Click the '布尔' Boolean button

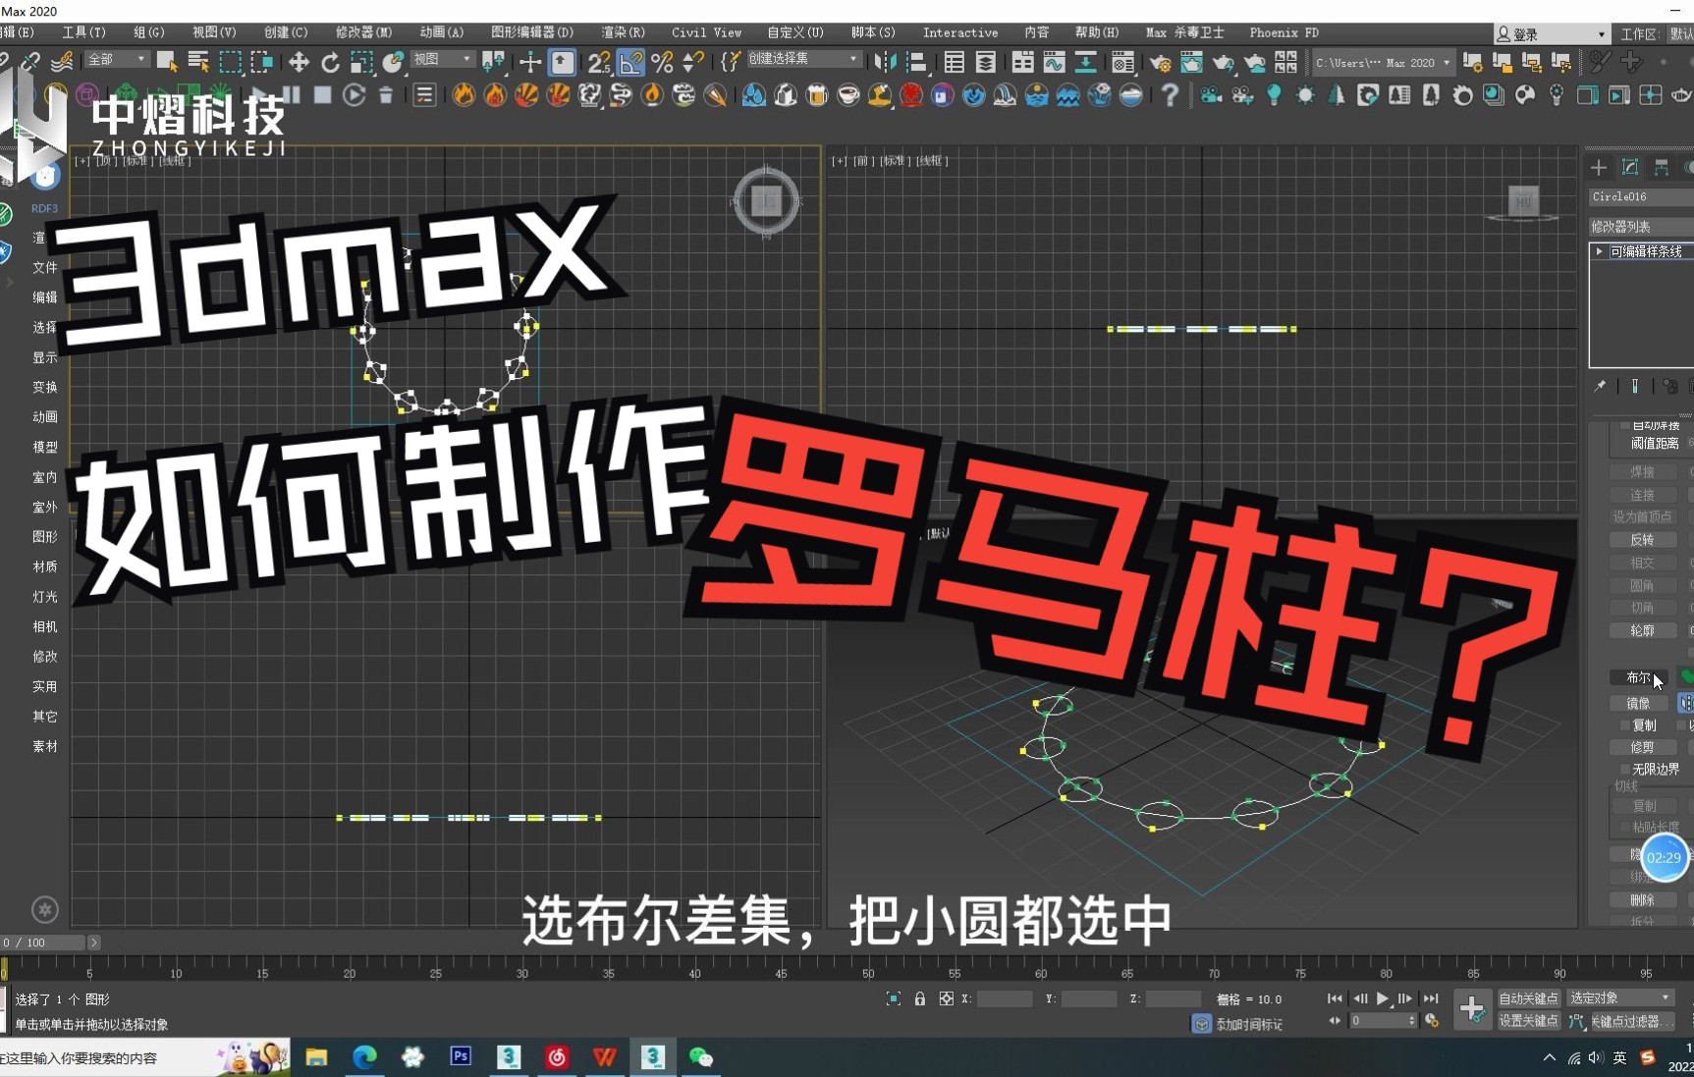point(1639,677)
